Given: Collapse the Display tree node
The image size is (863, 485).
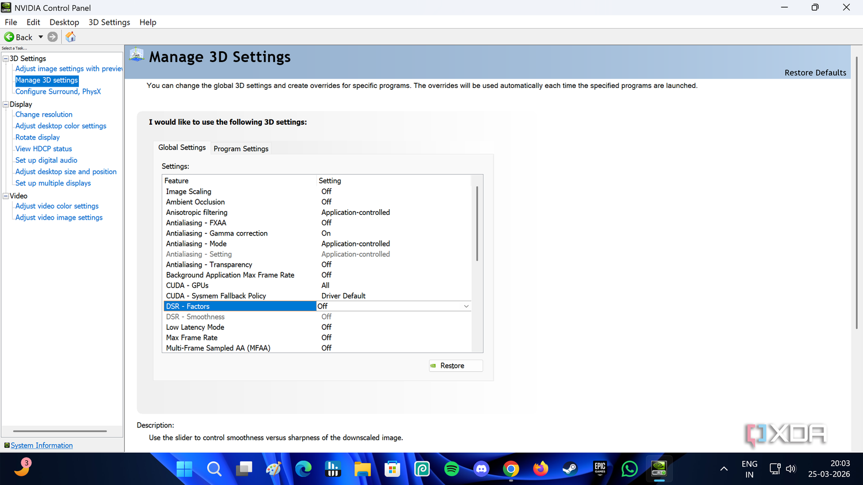Looking at the screenshot, I should 6,105.
